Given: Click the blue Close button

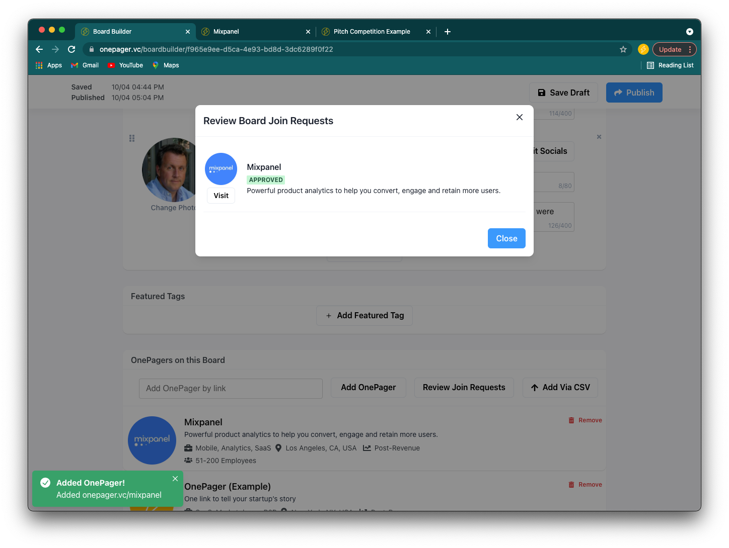Looking at the screenshot, I should pyautogui.click(x=506, y=238).
